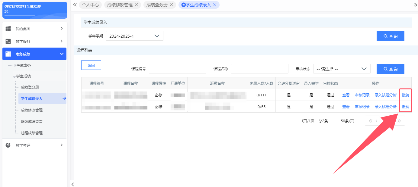Close the 成绩登分册 tab
The width and height of the screenshot is (418, 187).
pyautogui.click(x=171, y=5)
